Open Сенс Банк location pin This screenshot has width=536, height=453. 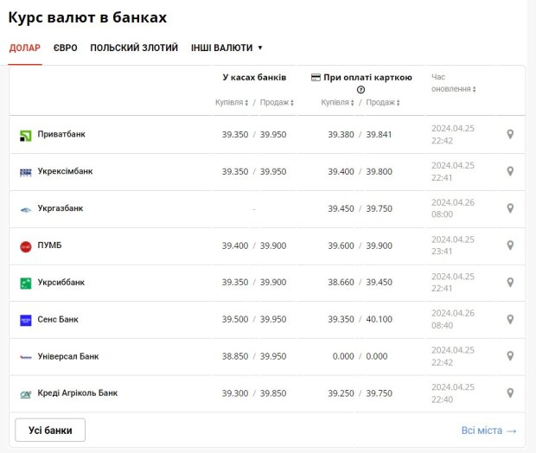click(510, 319)
